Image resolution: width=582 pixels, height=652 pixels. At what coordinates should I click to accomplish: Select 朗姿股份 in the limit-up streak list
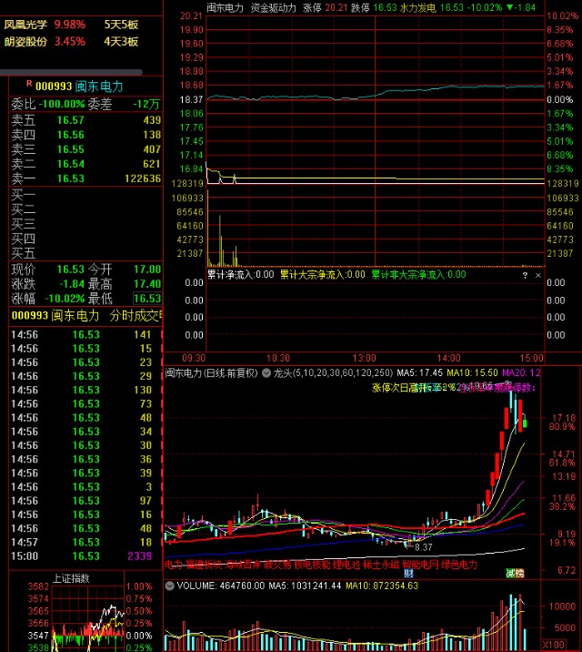tap(25, 42)
